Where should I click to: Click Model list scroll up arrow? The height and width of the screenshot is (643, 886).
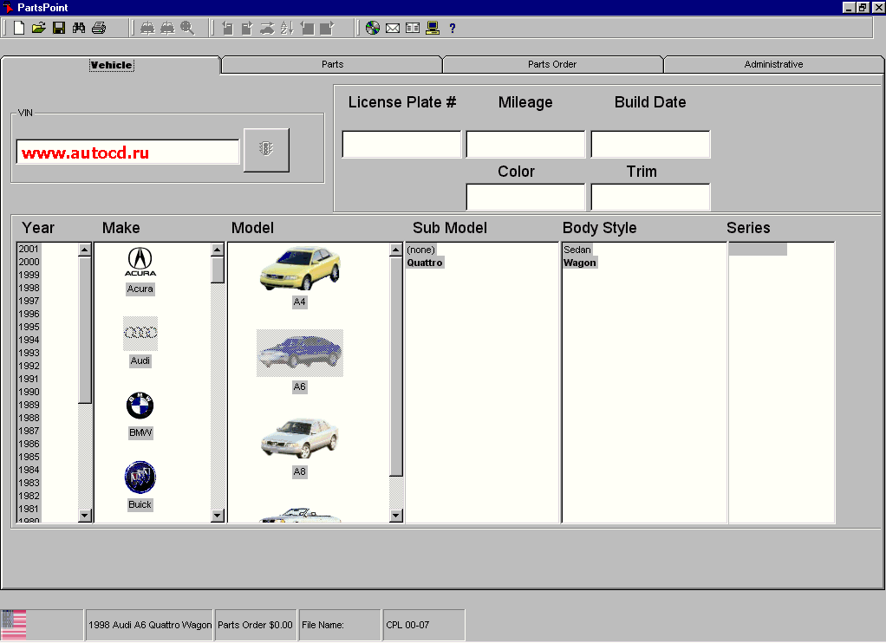pyautogui.click(x=396, y=250)
